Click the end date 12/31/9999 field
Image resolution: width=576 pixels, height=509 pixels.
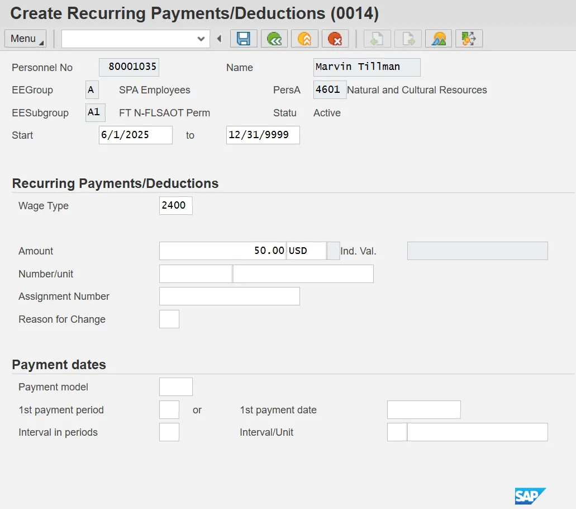pyautogui.click(x=263, y=135)
